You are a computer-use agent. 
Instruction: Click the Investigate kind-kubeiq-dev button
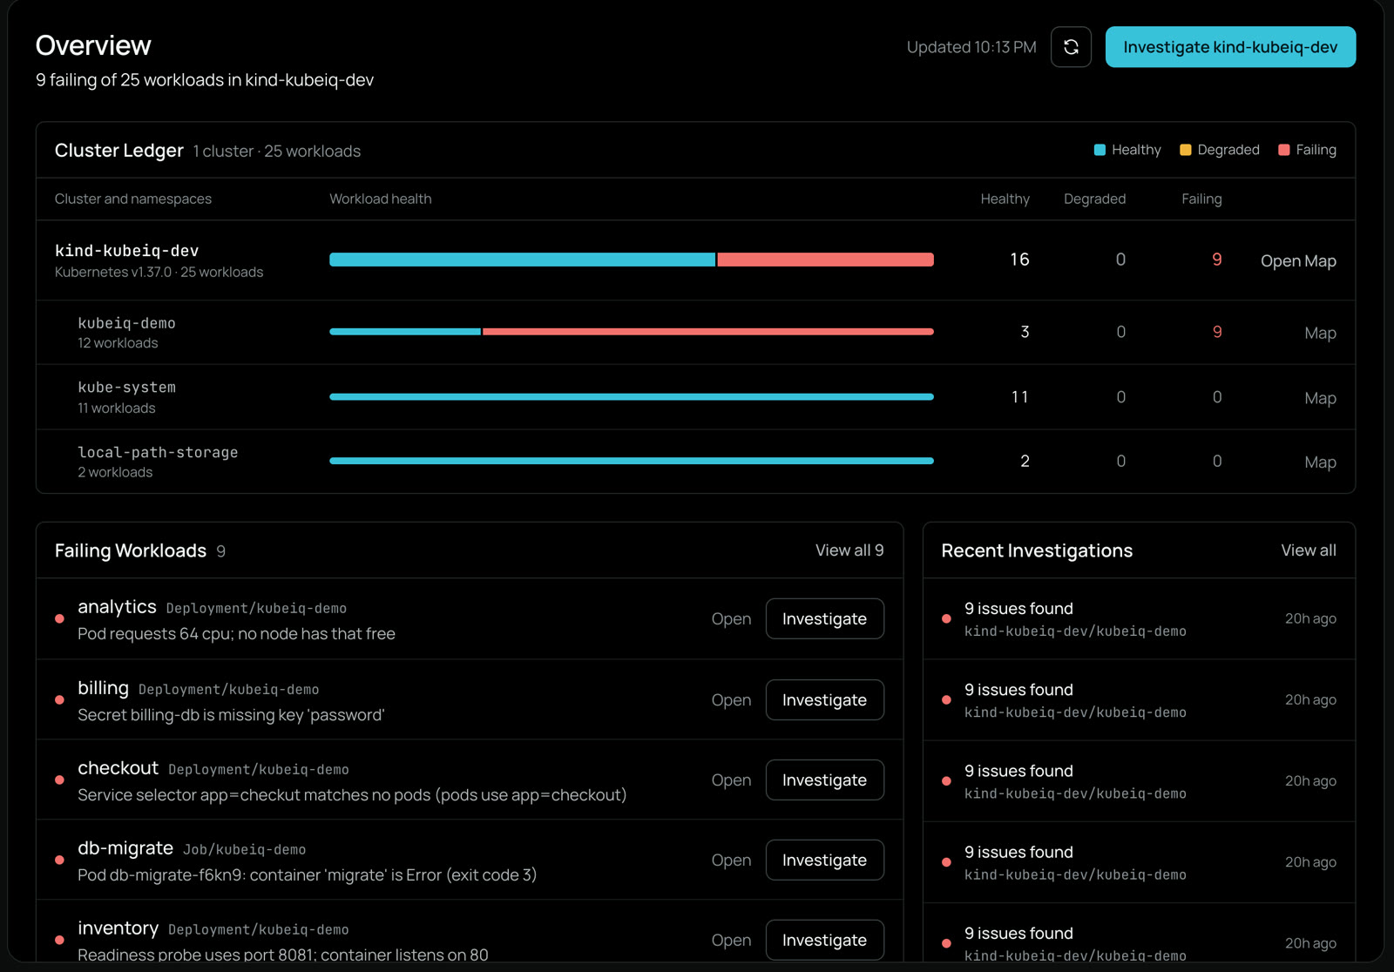(x=1230, y=47)
